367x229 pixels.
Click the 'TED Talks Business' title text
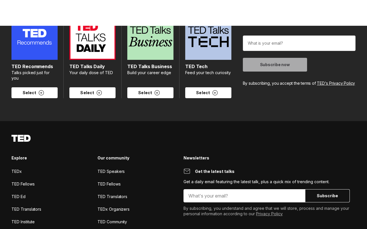tap(150, 66)
